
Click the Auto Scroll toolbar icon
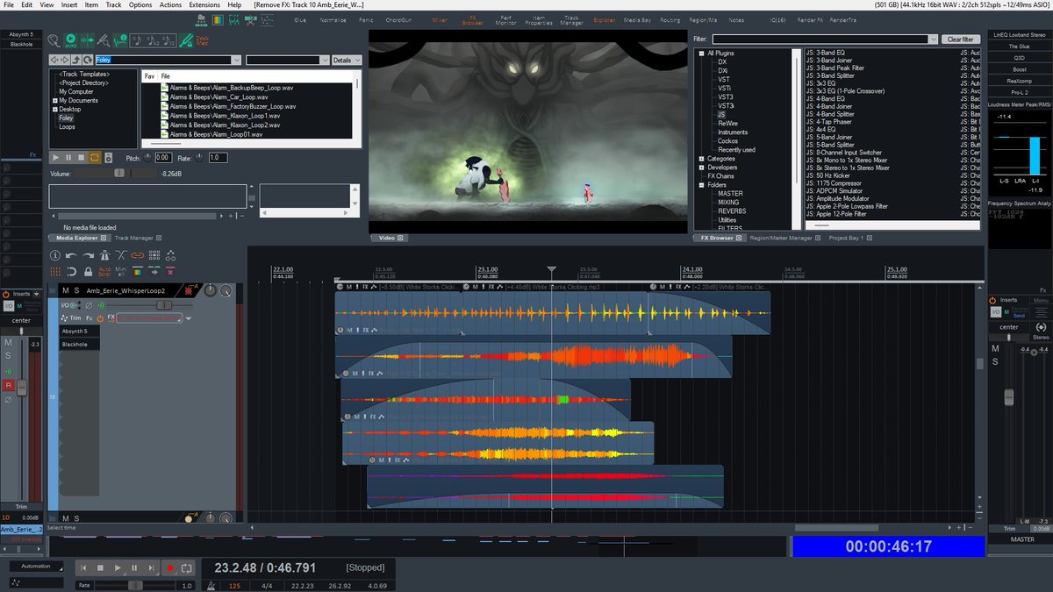coord(104,272)
